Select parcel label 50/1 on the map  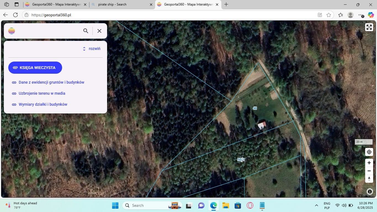tap(241, 160)
